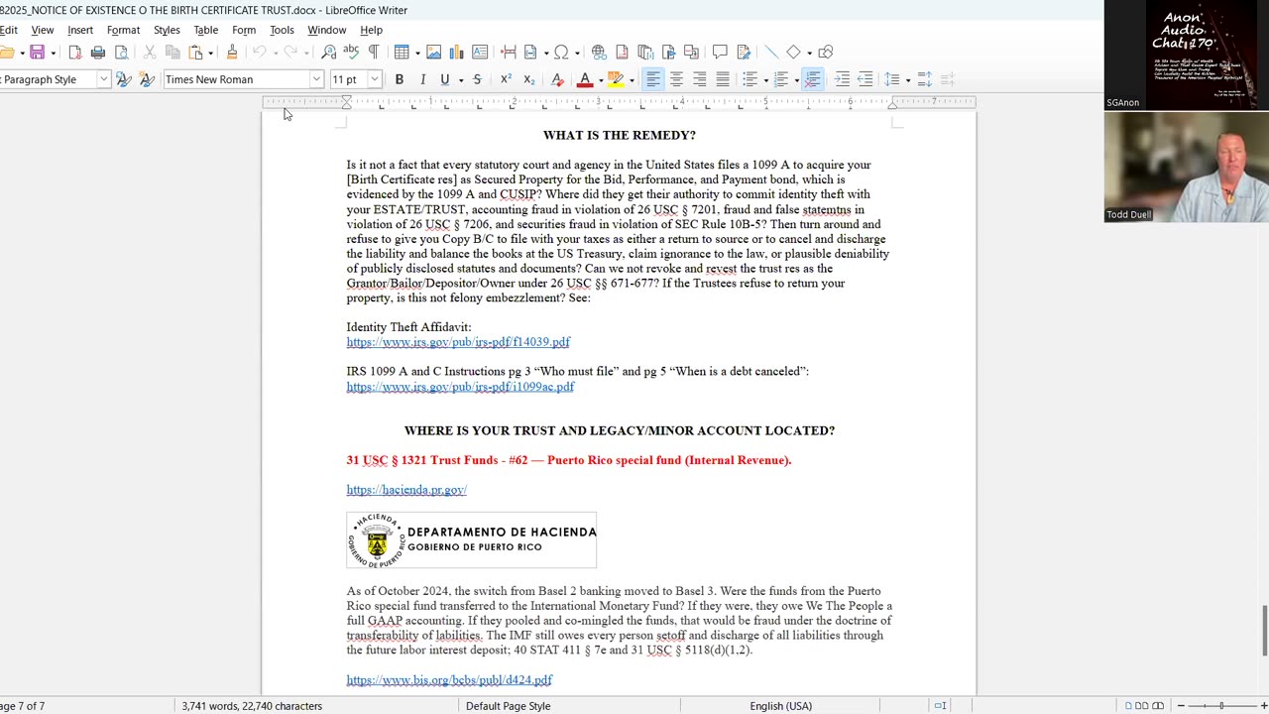Expand unordered list bullet options
1269x714 pixels.
coord(765,79)
